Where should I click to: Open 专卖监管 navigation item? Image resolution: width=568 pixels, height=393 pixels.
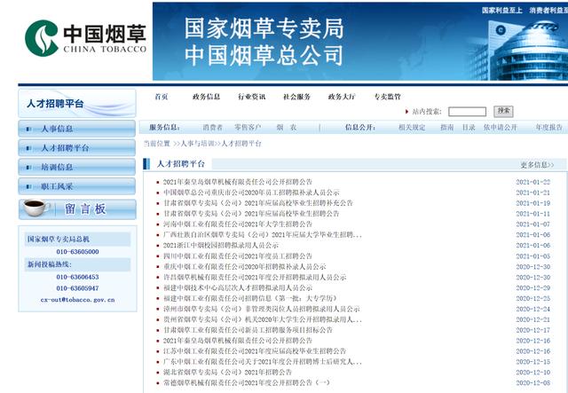tap(387, 97)
